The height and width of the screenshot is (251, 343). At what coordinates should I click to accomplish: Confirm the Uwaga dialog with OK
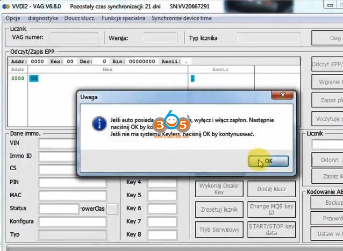[268, 161]
